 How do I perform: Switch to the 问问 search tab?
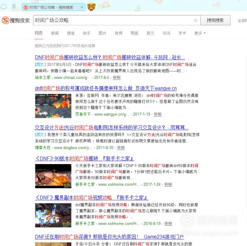[166, 33]
